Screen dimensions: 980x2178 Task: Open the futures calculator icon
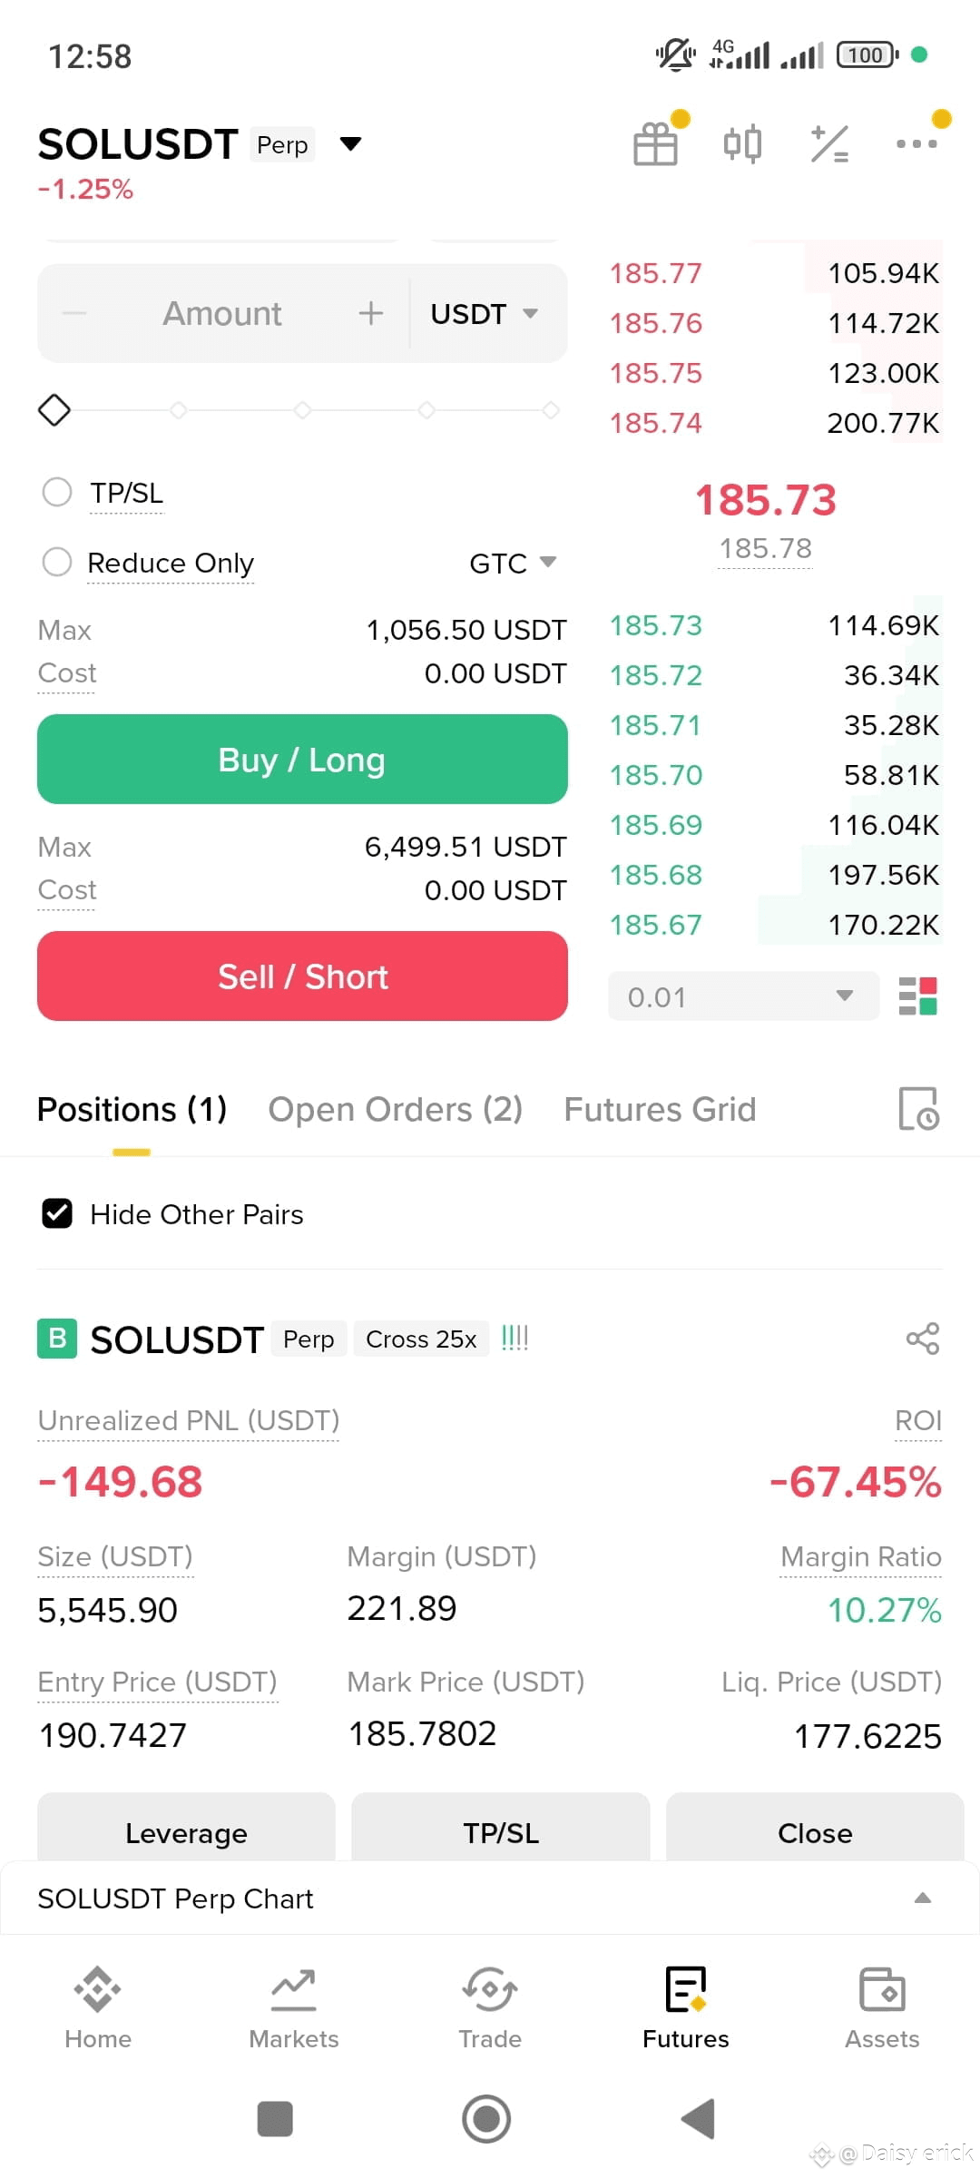click(829, 144)
